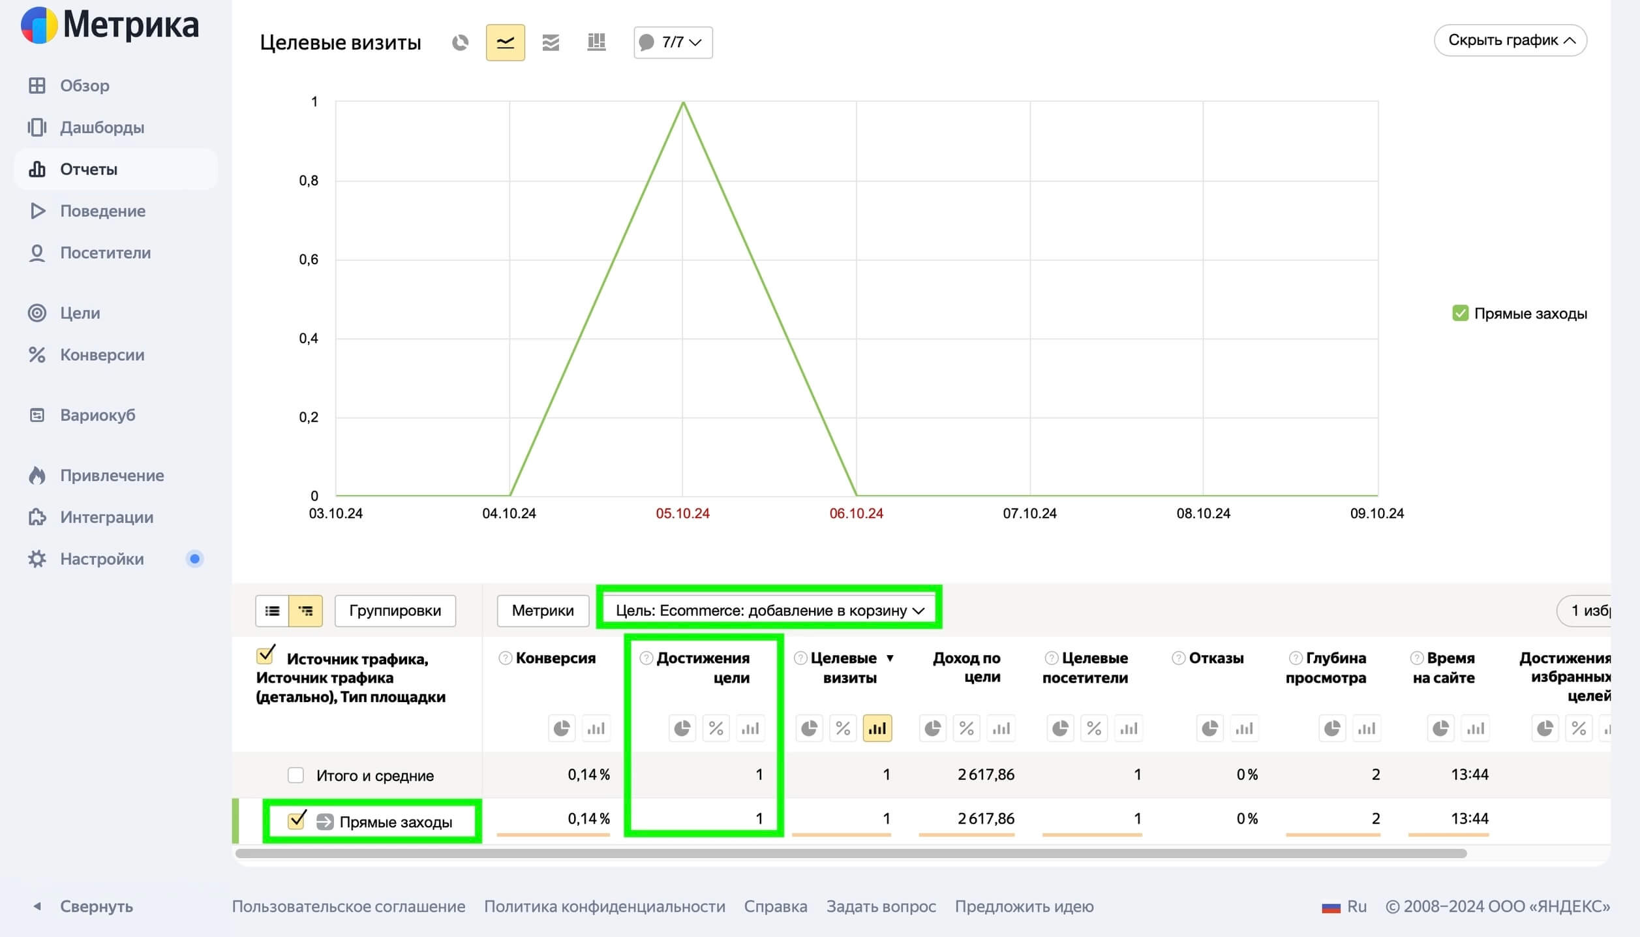Select the stacked area chart icon
This screenshot has width=1640, height=937.
551,43
